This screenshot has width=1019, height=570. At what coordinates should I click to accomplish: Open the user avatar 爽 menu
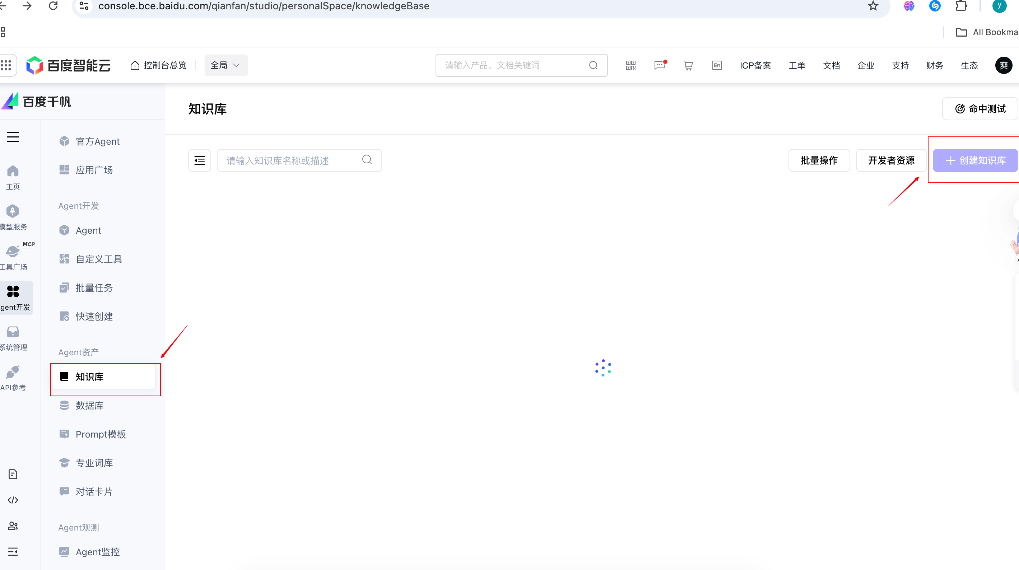coord(1003,65)
